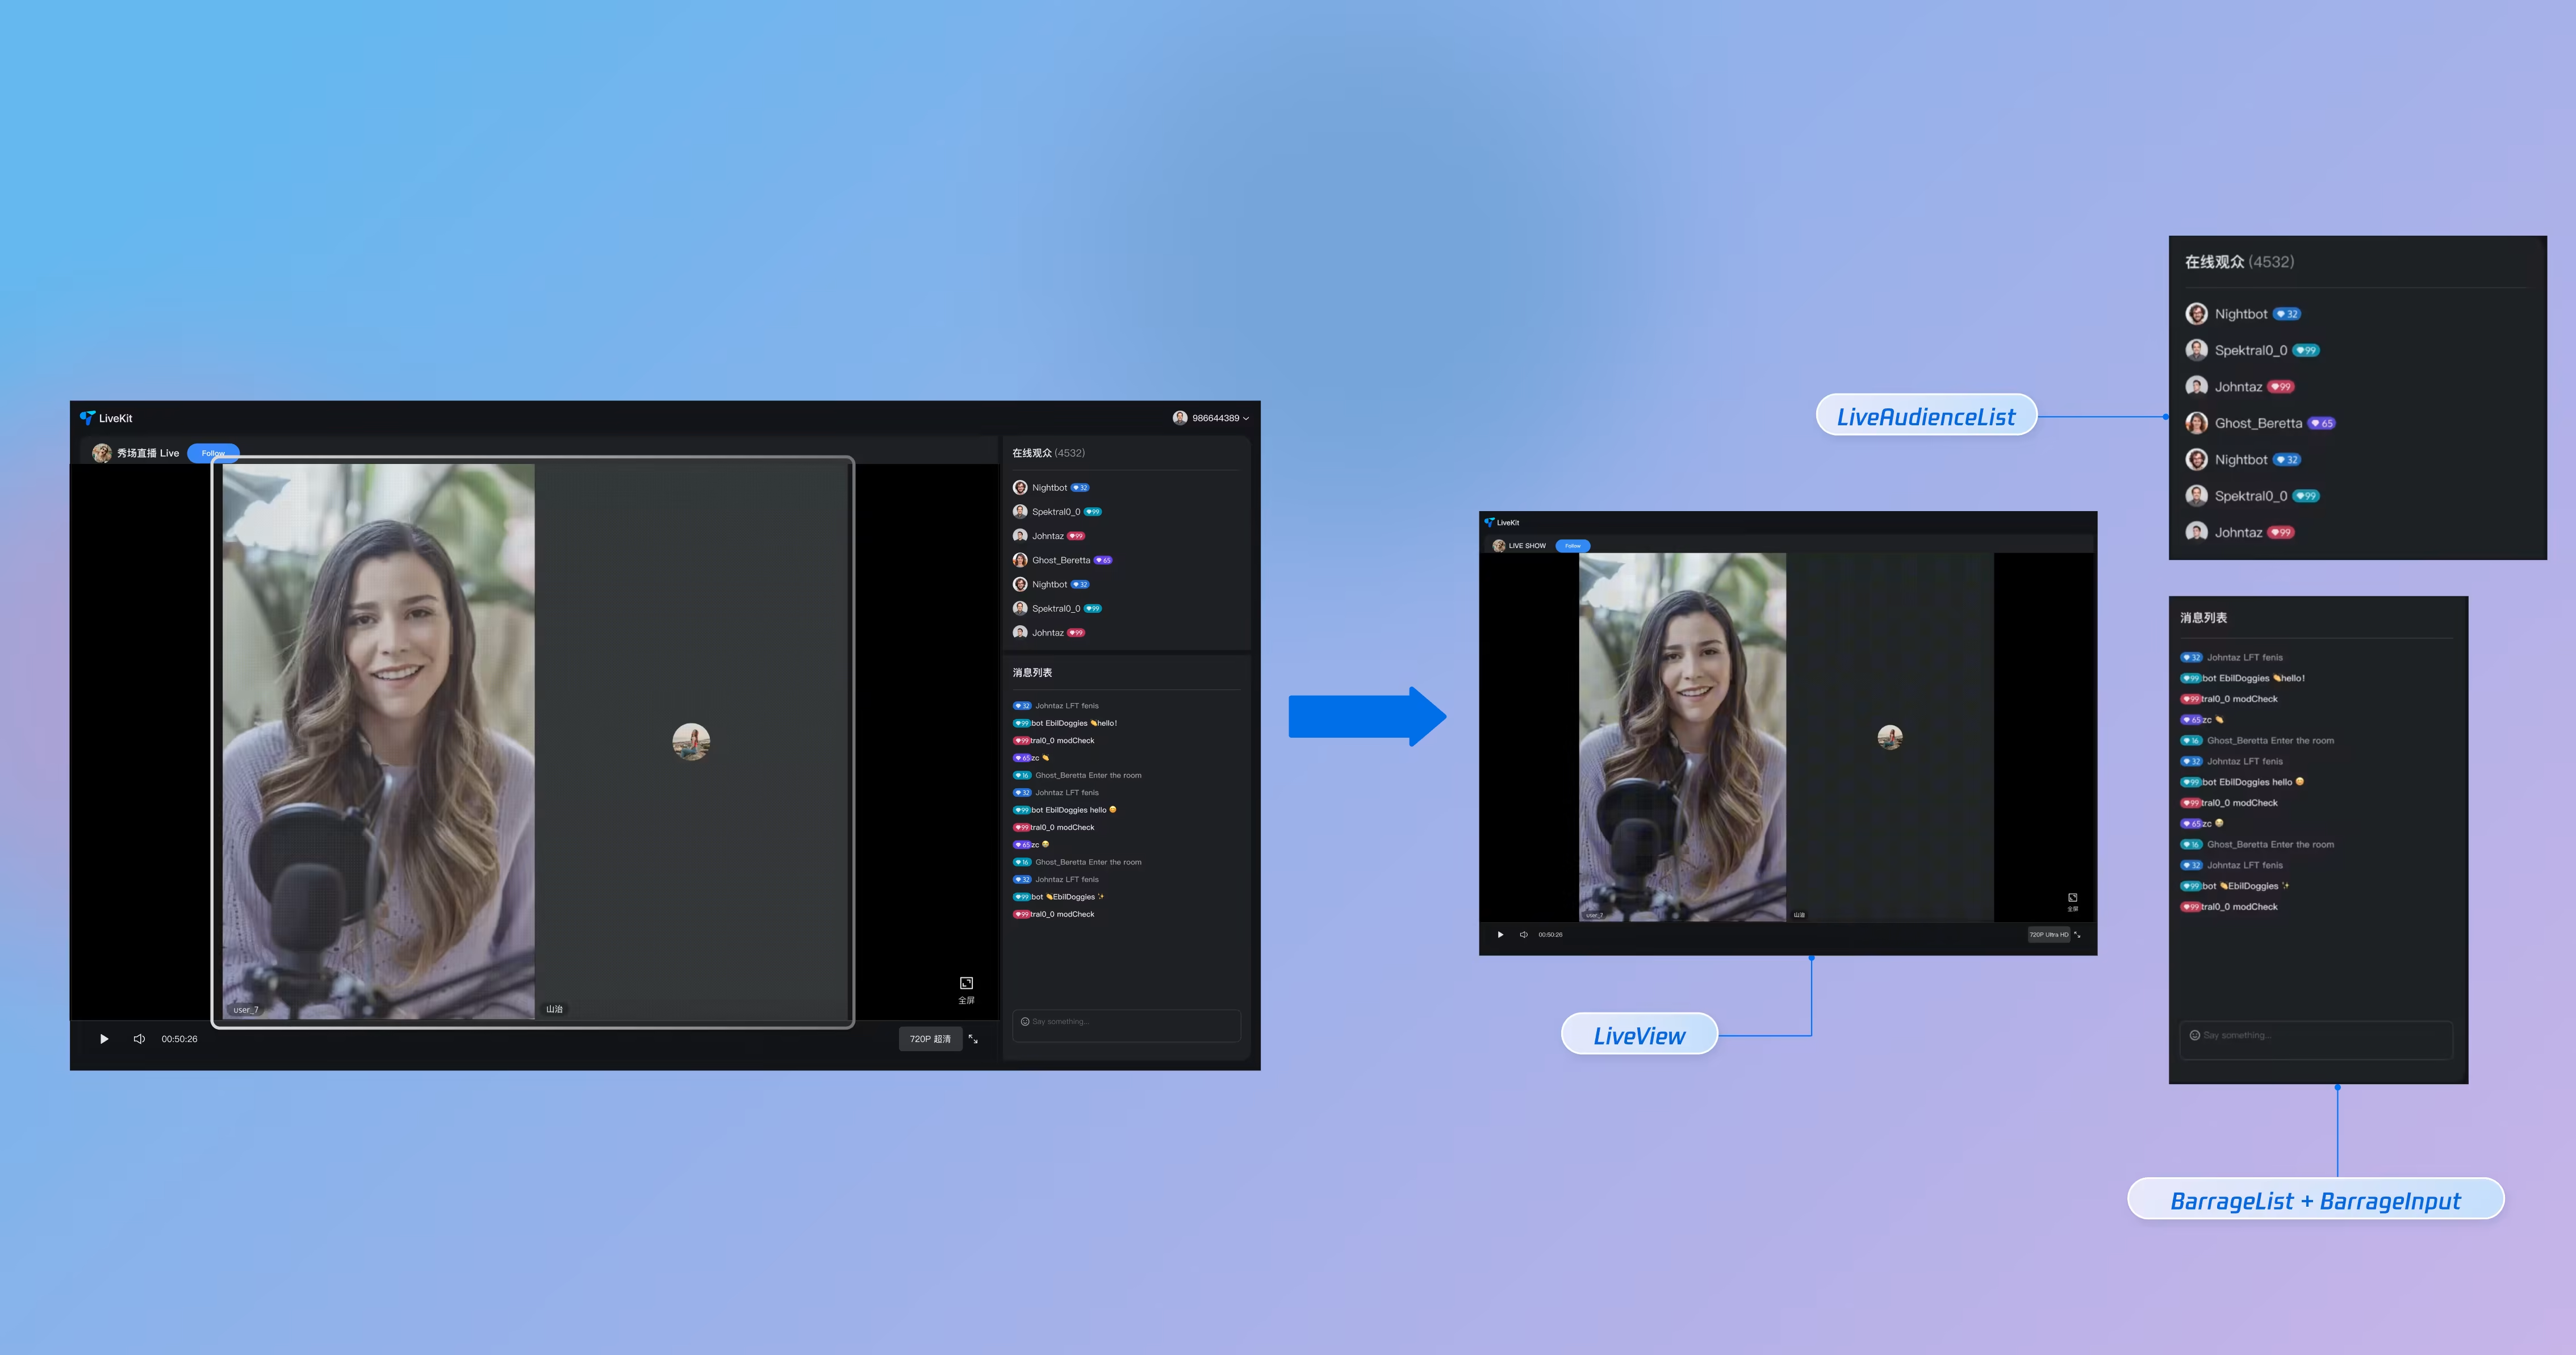Click the 秀场直播 Live host avatar
The image size is (2576, 1355).
tap(102, 453)
